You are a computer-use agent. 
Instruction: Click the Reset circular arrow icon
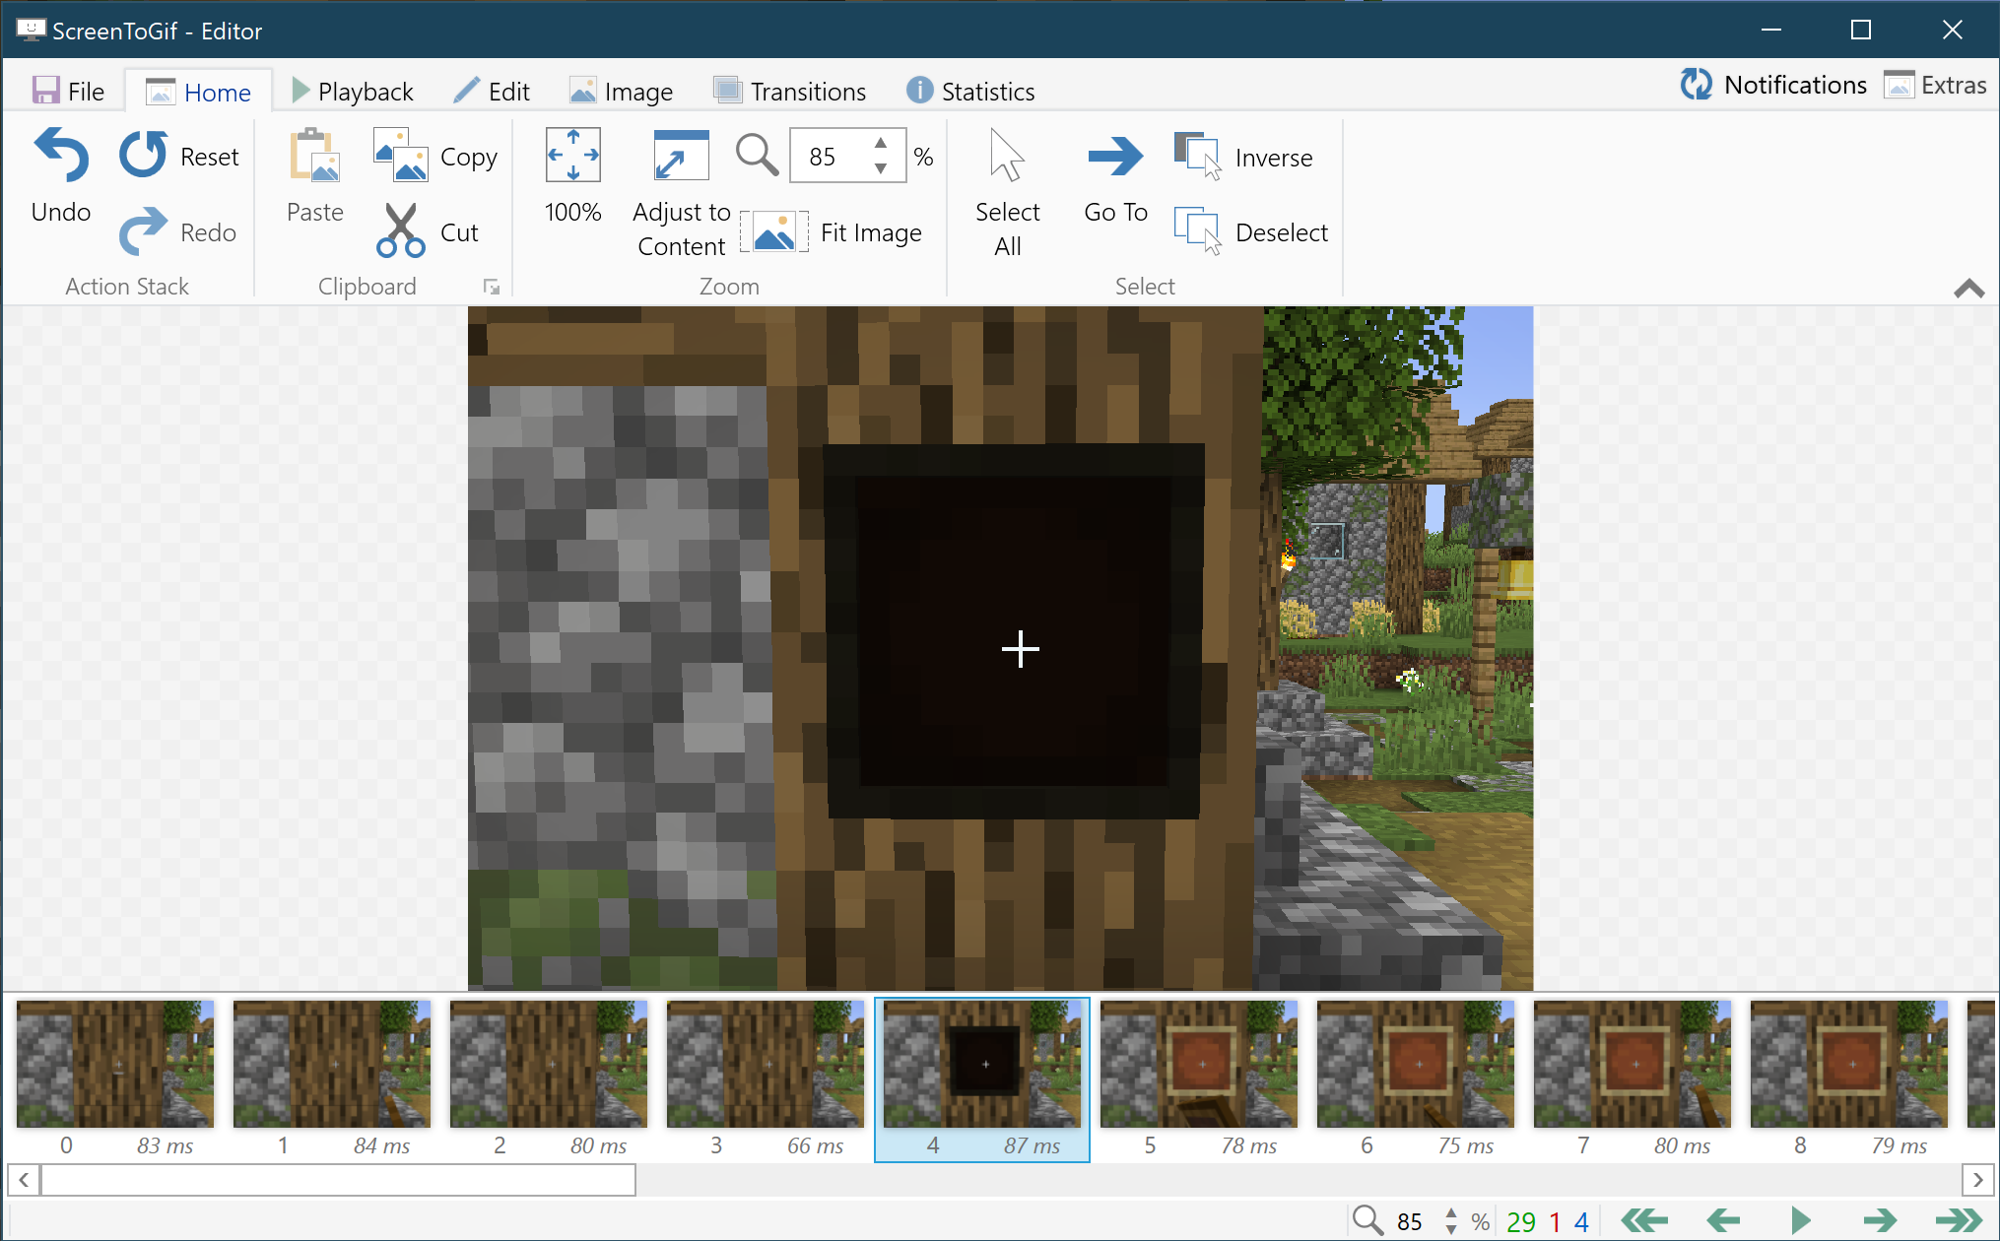(144, 156)
